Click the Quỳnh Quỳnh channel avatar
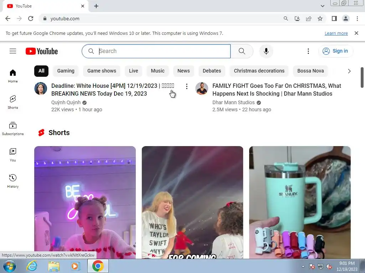Screen dimensions: 365x273 point(41,89)
